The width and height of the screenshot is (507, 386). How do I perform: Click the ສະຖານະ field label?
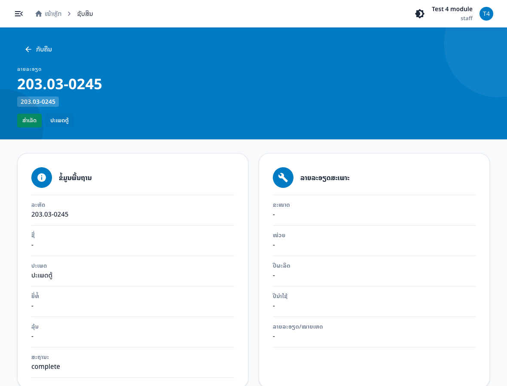(40, 357)
